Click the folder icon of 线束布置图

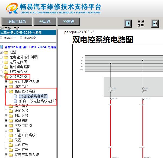coord(6,72)
